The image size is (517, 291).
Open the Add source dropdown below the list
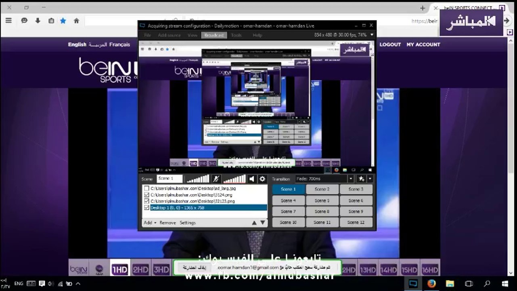click(150, 223)
